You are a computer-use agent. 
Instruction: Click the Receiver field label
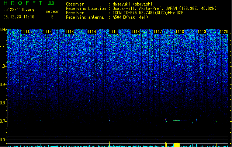[x=75, y=13]
